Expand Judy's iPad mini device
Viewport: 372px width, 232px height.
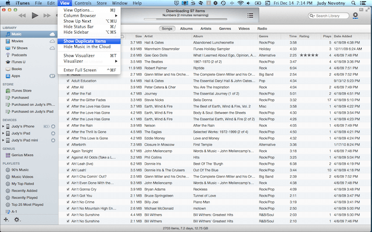tap(3, 140)
